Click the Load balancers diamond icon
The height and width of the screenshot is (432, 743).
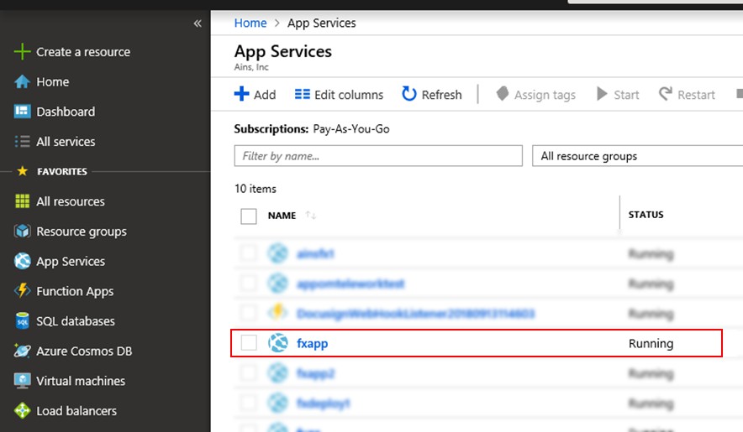[x=22, y=411]
